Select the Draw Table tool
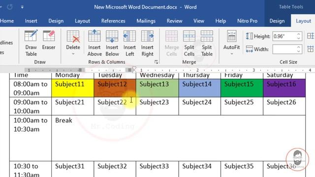This screenshot has height=177, width=315. [31, 43]
